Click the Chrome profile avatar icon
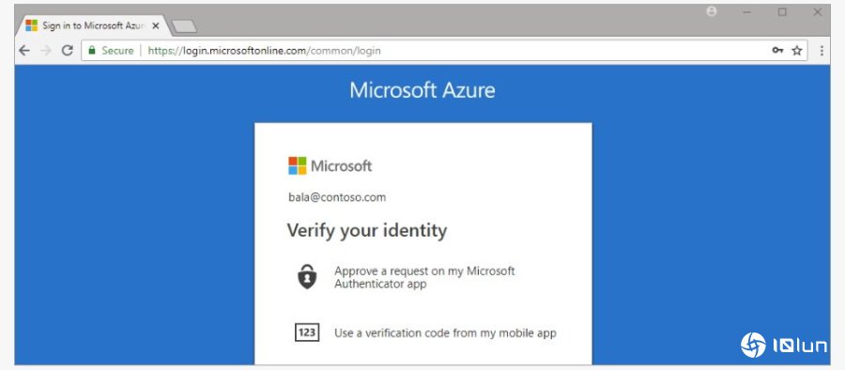845x370 pixels. coord(712,11)
